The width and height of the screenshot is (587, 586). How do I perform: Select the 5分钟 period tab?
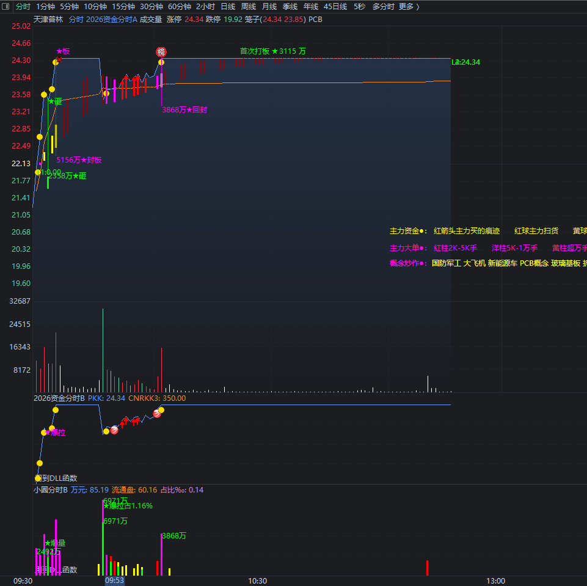[x=69, y=6]
